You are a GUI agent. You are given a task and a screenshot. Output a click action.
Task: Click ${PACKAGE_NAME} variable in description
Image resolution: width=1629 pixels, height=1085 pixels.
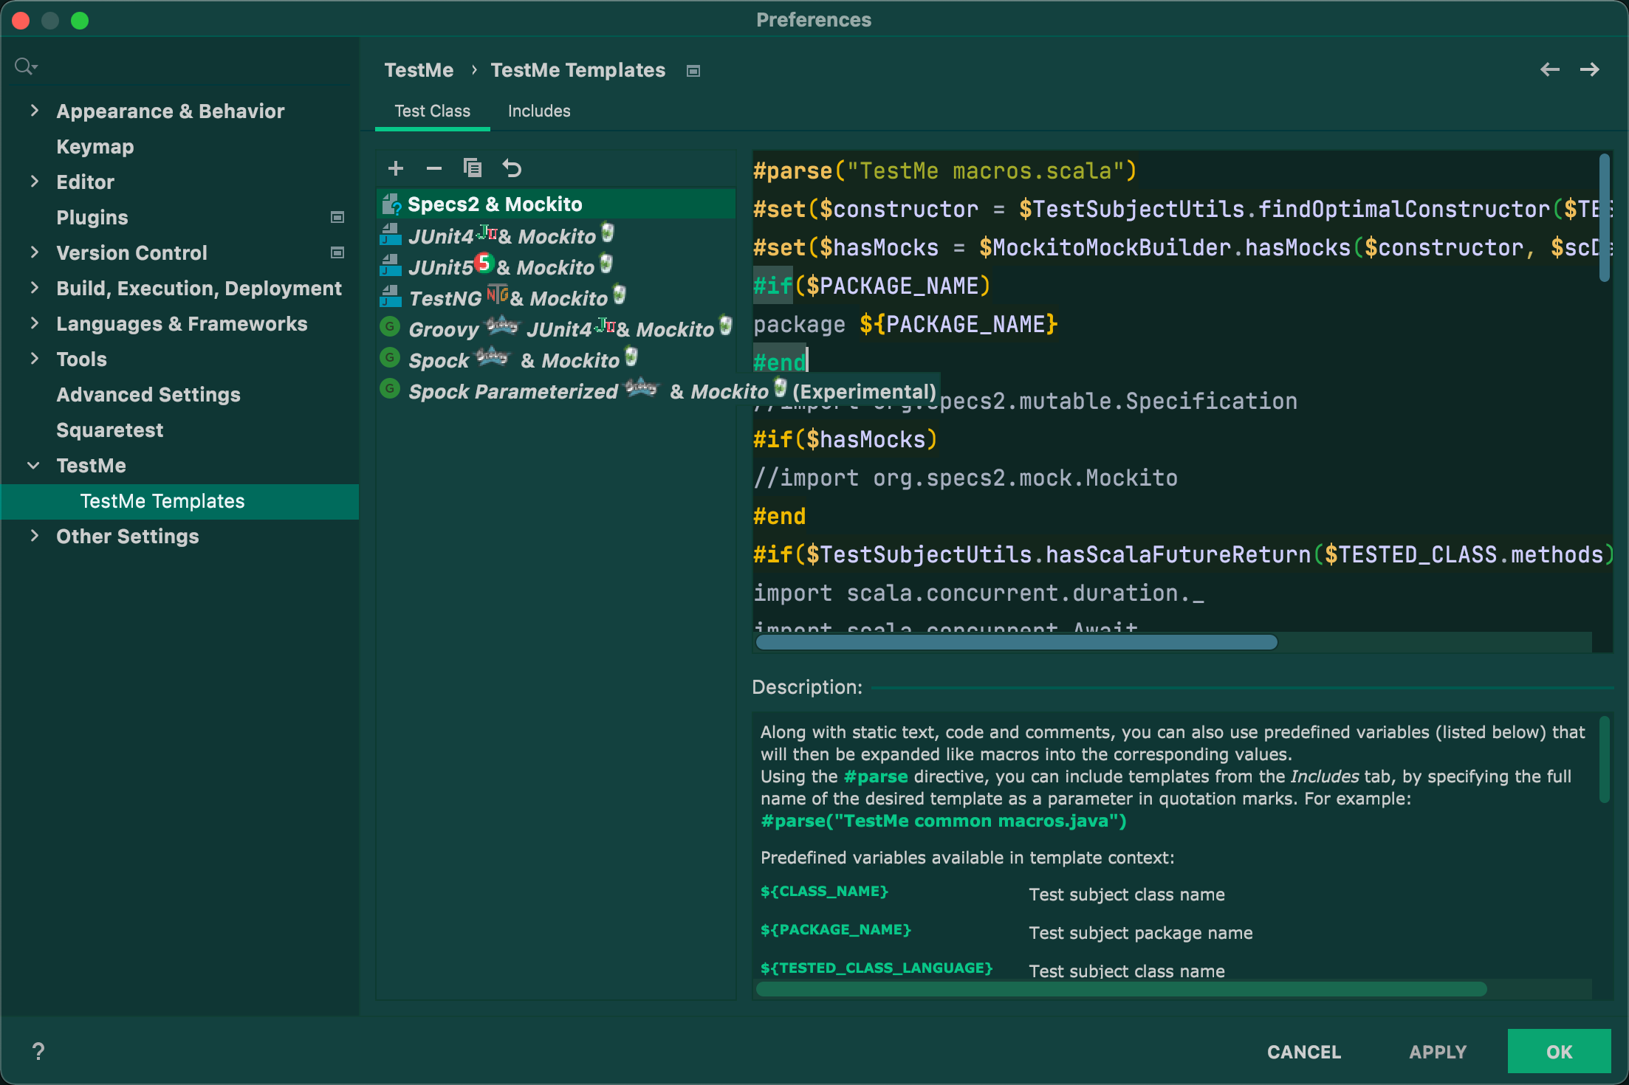click(x=836, y=930)
